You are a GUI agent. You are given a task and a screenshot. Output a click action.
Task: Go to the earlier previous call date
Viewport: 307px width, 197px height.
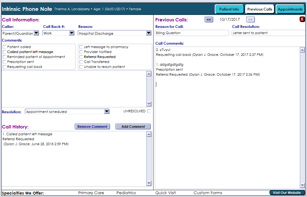click(209, 20)
